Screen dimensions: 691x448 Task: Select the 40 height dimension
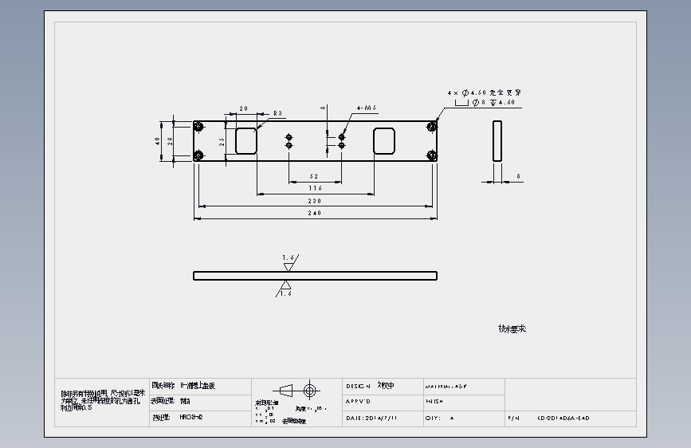coord(157,141)
